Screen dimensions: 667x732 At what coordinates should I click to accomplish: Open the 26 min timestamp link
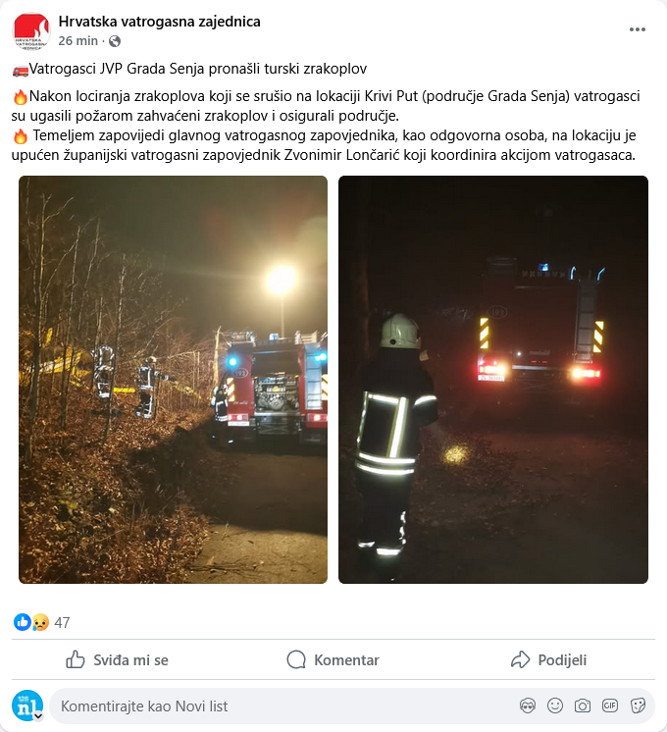coord(77,41)
